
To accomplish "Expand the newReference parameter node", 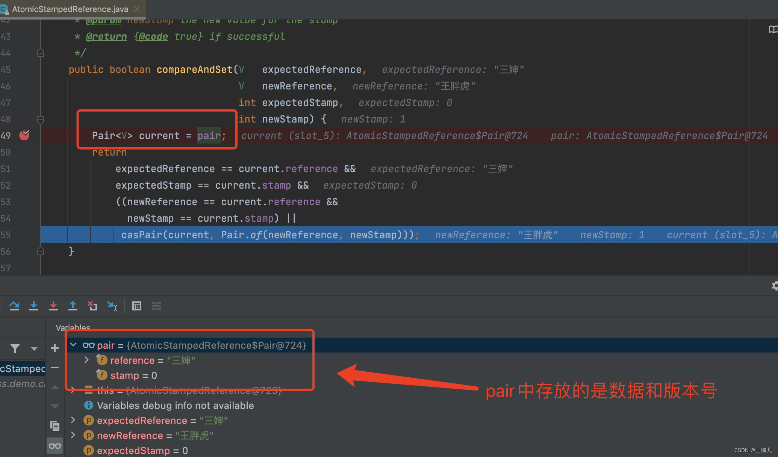I will (73, 435).
